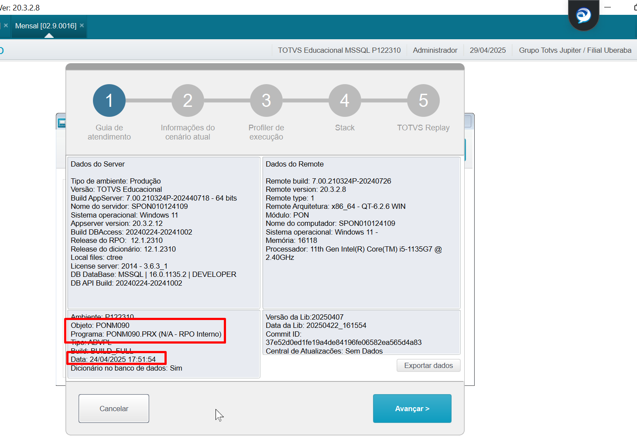Screen dimensions: 637x436
Task: Click the 'Remote Arquitetura: x86_64' line
Action: [336, 206]
